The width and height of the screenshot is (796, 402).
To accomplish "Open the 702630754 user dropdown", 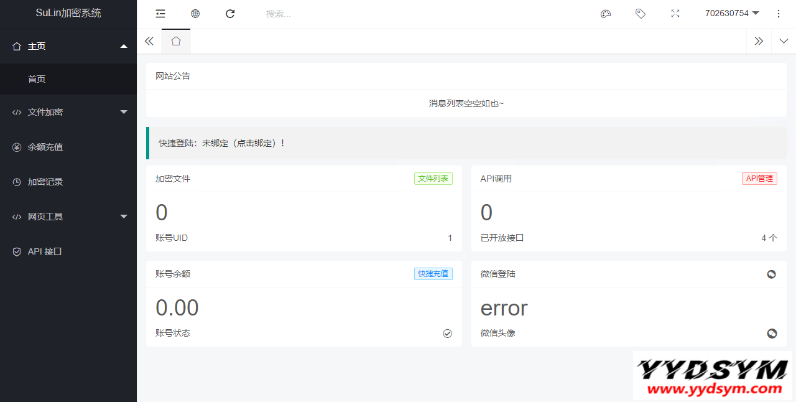I will tap(732, 14).
